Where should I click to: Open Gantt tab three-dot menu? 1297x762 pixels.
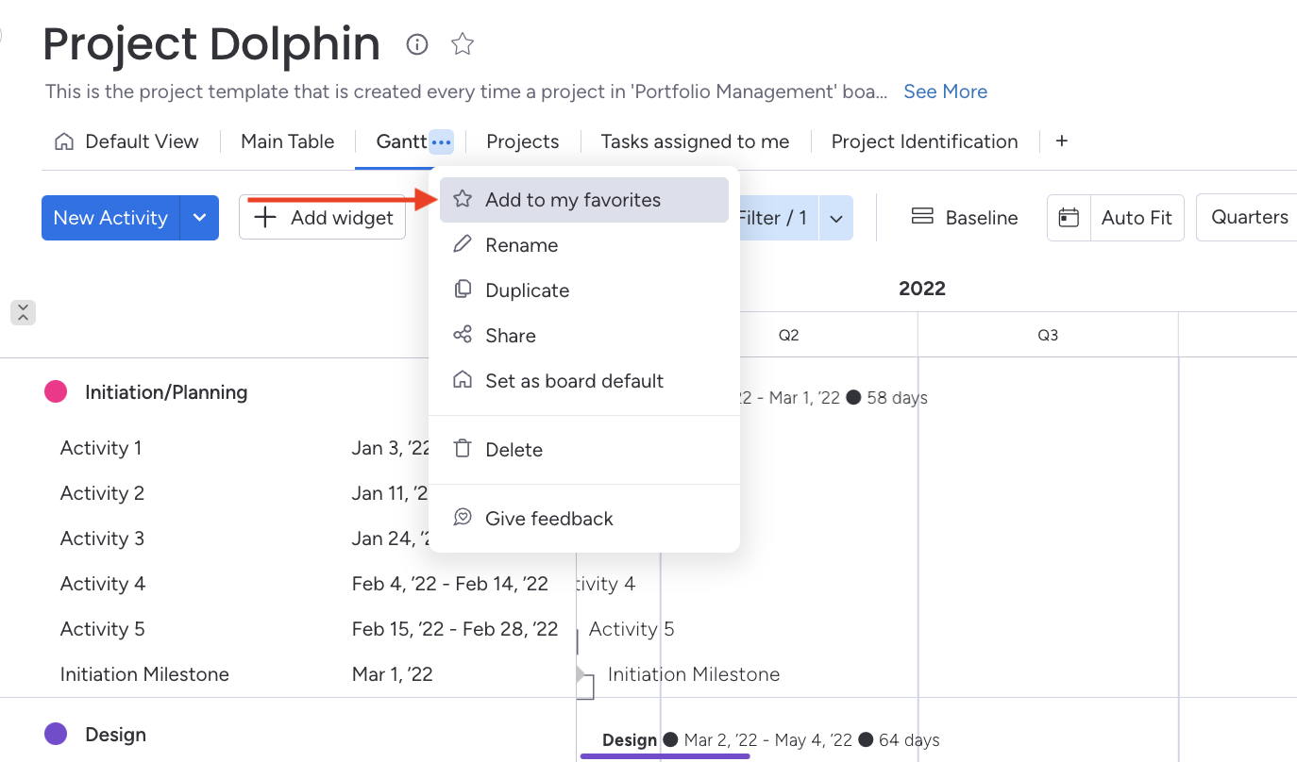click(x=441, y=142)
